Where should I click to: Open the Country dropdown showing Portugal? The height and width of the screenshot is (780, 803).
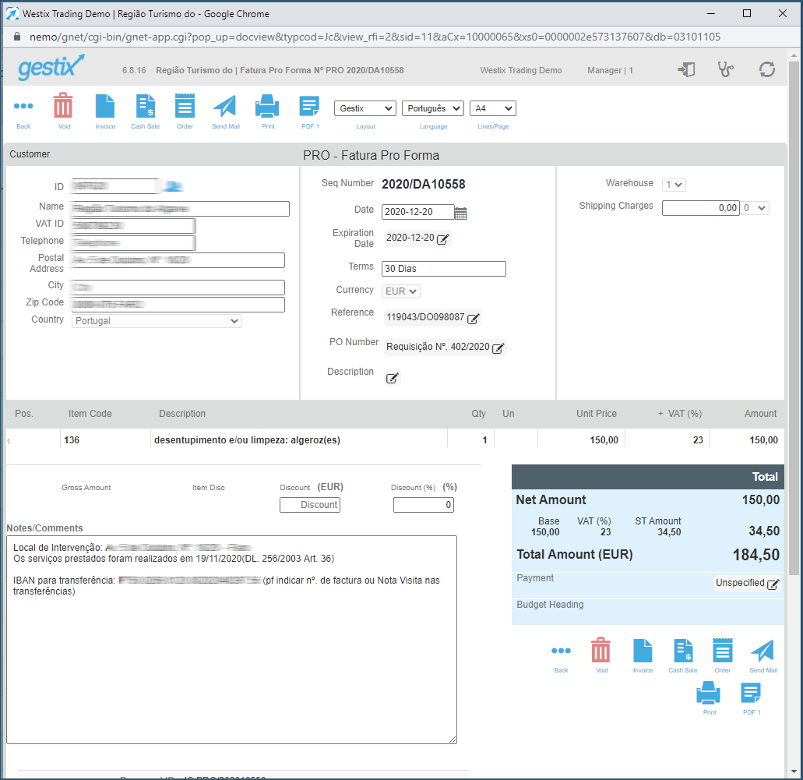click(x=157, y=321)
